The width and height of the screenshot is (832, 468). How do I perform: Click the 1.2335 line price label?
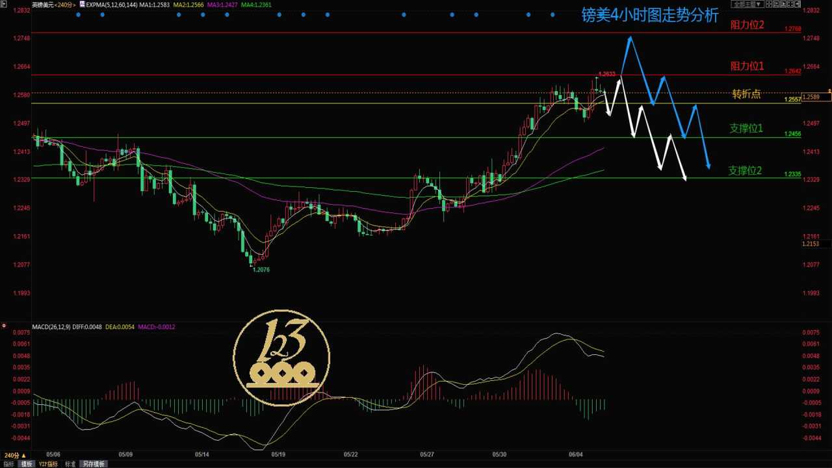pyautogui.click(x=793, y=174)
